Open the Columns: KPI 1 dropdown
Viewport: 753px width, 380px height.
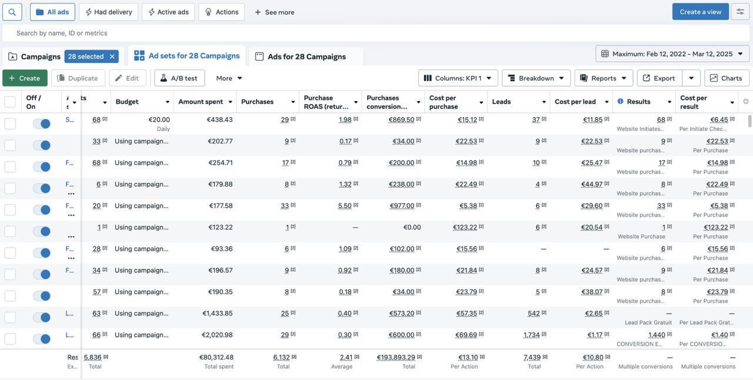(x=458, y=78)
